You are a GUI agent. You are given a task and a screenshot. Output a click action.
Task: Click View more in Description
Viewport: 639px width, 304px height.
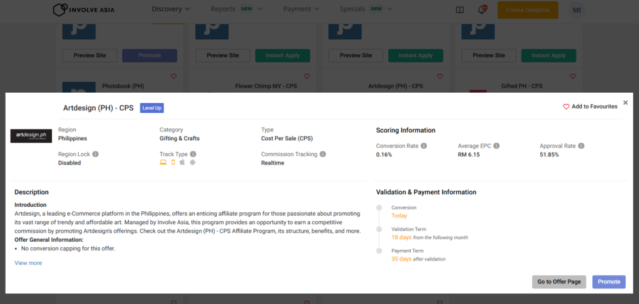click(28, 263)
